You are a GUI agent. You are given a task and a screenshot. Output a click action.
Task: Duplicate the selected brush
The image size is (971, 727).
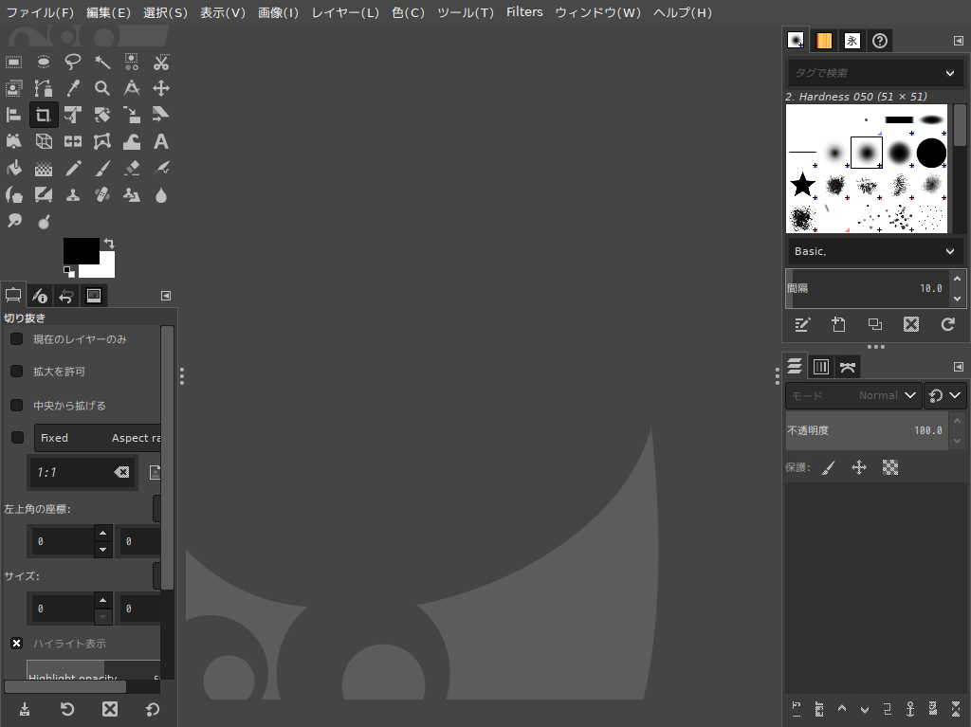875,324
